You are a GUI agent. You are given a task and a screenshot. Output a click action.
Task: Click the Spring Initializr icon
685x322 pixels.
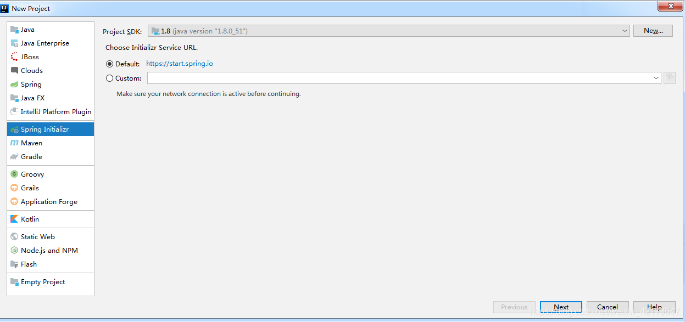click(x=14, y=129)
